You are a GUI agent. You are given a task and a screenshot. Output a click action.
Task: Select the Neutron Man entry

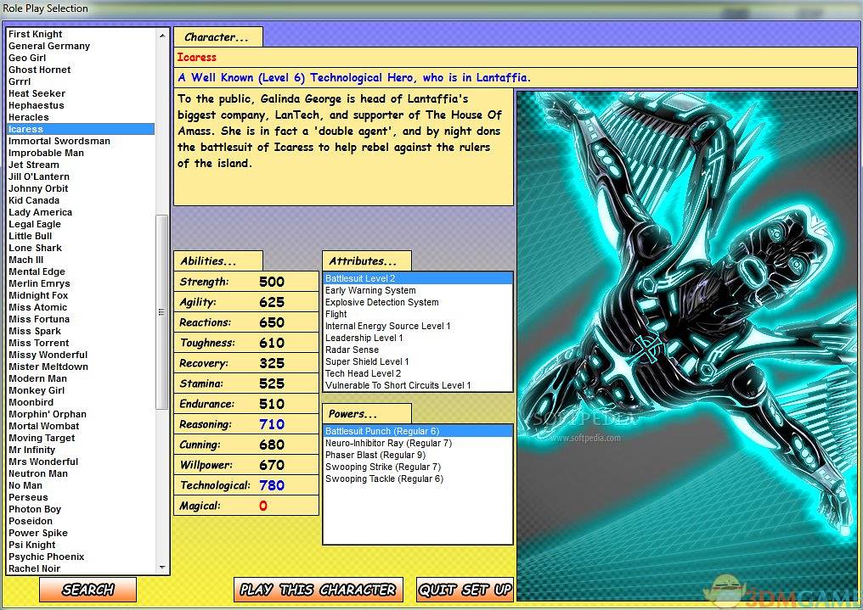[38, 473]
